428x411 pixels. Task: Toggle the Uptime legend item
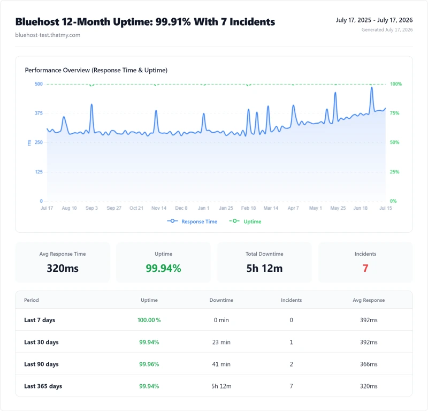(245, 222)
